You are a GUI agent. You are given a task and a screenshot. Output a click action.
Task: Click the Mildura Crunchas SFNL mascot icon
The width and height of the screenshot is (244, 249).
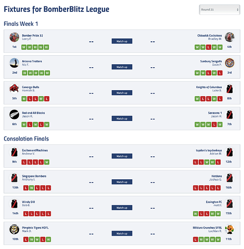230,229
